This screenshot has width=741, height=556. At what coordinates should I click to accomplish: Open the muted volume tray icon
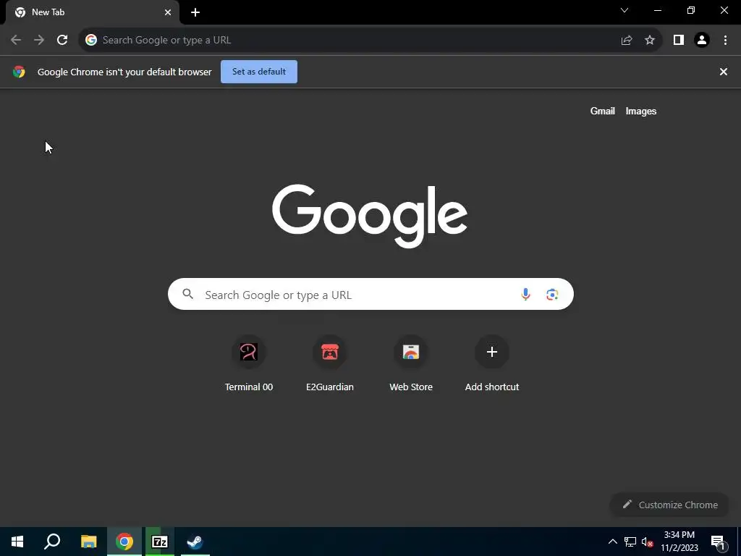[648, 542]
